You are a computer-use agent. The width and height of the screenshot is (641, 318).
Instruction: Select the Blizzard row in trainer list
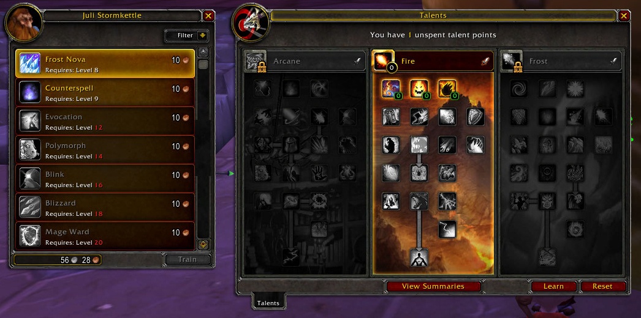[105, 207]
